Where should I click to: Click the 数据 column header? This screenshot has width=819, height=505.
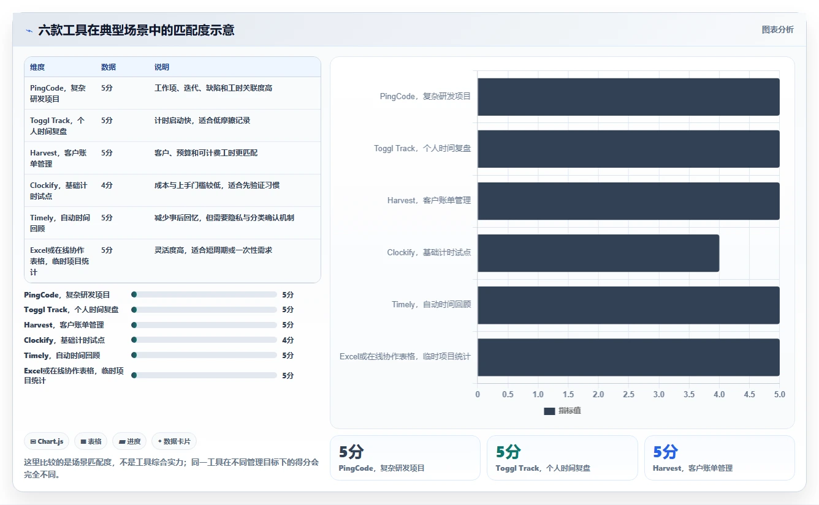point(109,67)
